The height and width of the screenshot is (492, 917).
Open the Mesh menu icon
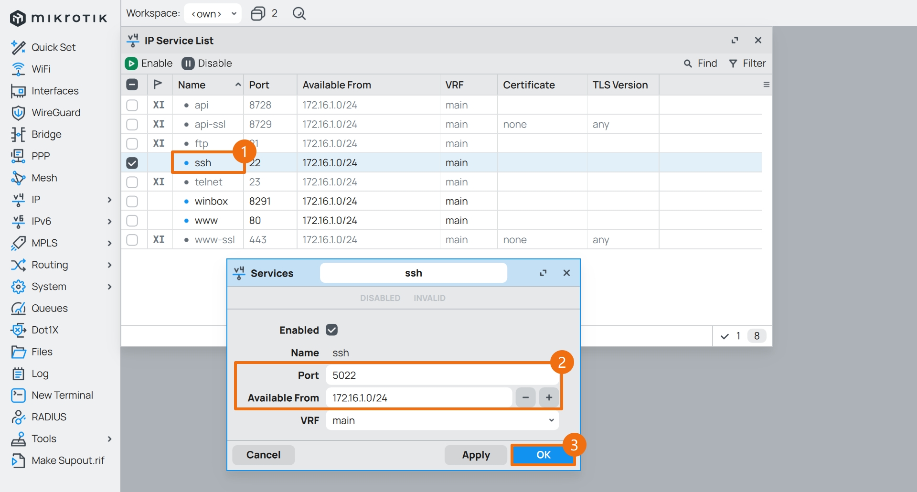(x=18, y=178)
